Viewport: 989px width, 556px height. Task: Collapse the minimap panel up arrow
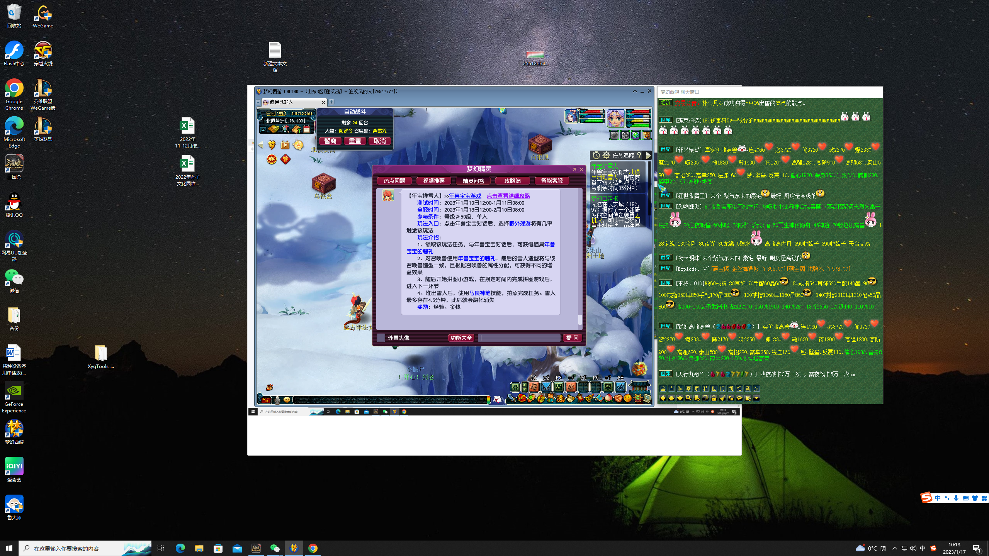pos(263,130)
